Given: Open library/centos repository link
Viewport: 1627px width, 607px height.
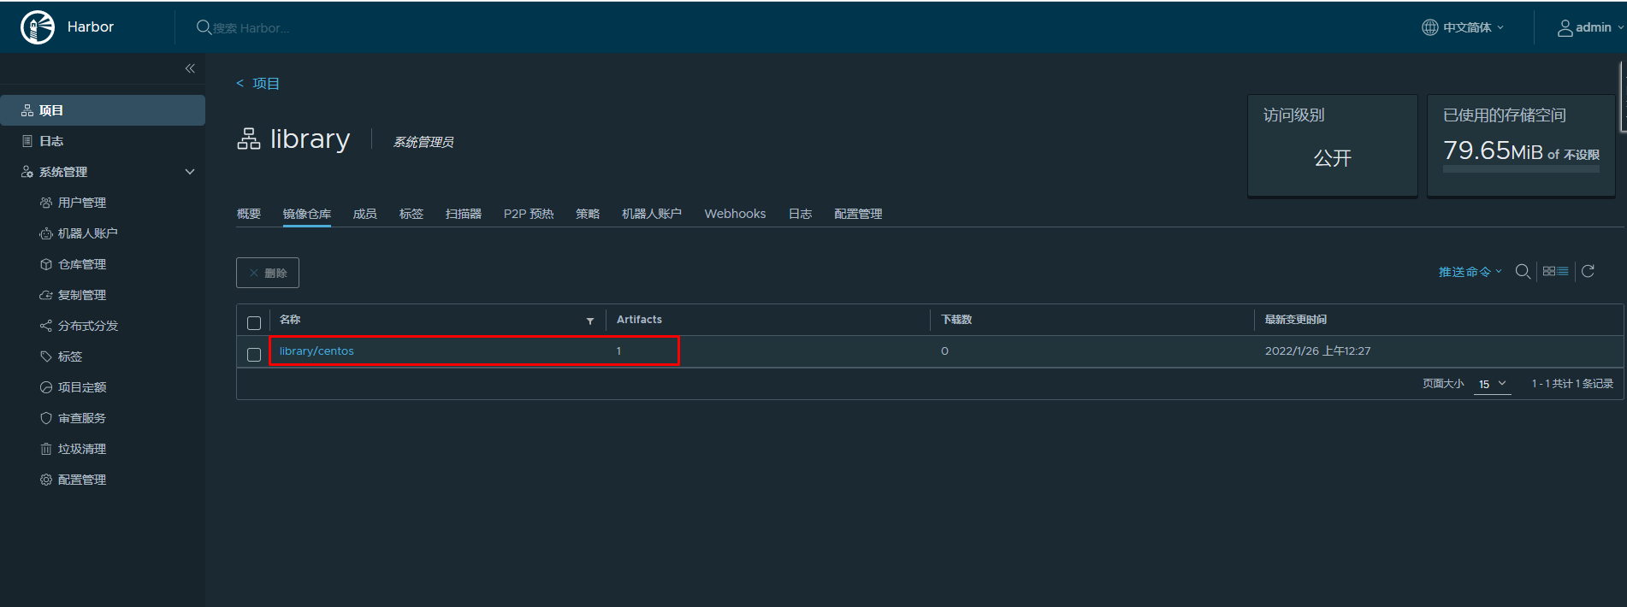Looking at the screenshot, I should click(317, 351).
